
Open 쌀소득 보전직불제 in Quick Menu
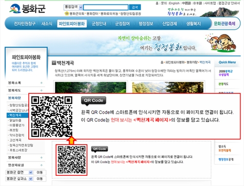pyautogui.click(x=224, y=149)
